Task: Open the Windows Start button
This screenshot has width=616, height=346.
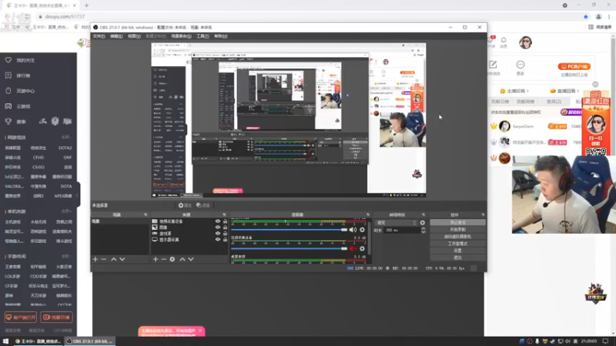Action: 5,341
